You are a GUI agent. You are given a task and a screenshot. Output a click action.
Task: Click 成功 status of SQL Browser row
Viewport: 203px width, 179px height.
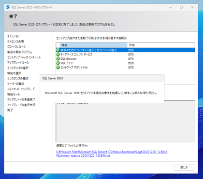click(131, 59)
